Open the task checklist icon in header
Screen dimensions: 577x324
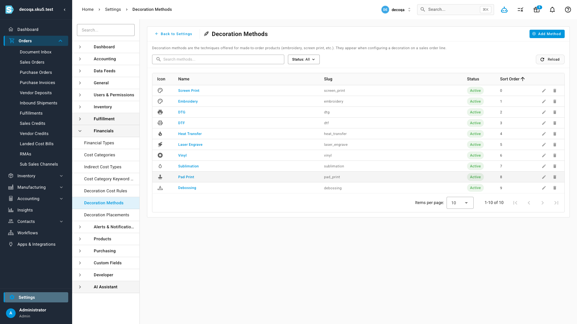pyautogui.click(x=521, y=10)
